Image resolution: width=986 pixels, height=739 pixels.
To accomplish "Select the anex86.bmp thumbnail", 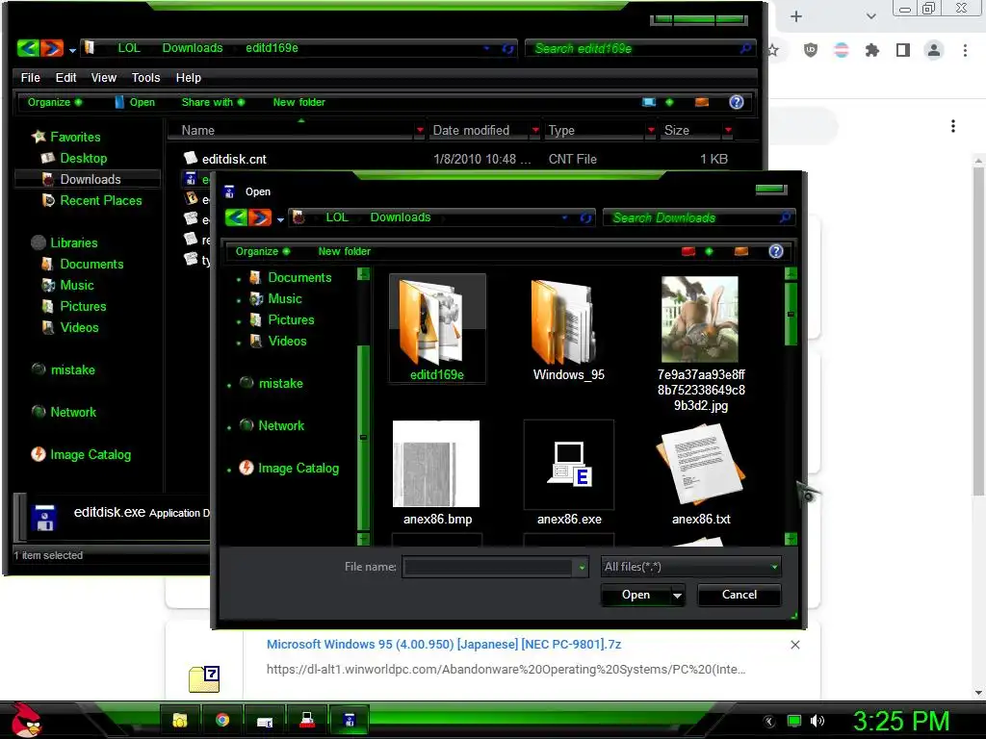I will click(x=436, y=464).
